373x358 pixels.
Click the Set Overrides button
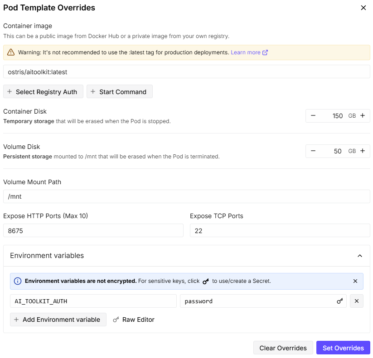click(343, 348)
